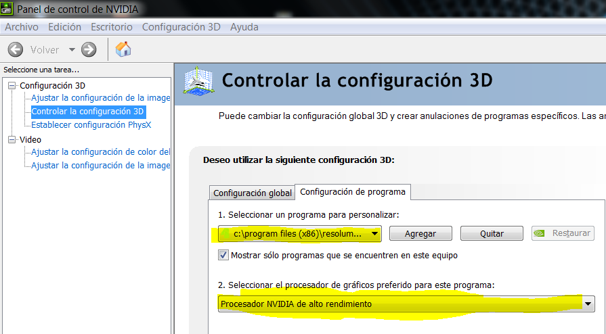Click the NVIDIA icon in title bar
Screen dimensions: 606x334
coord(7,10)
